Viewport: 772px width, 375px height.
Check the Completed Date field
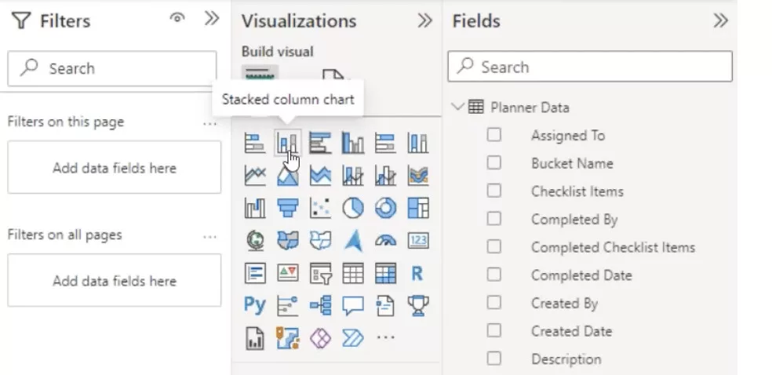[x=493, y=274]
